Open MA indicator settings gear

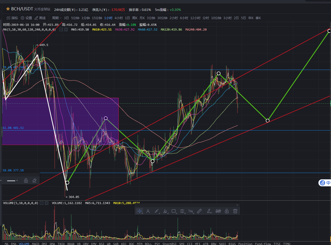click(61, 29)
